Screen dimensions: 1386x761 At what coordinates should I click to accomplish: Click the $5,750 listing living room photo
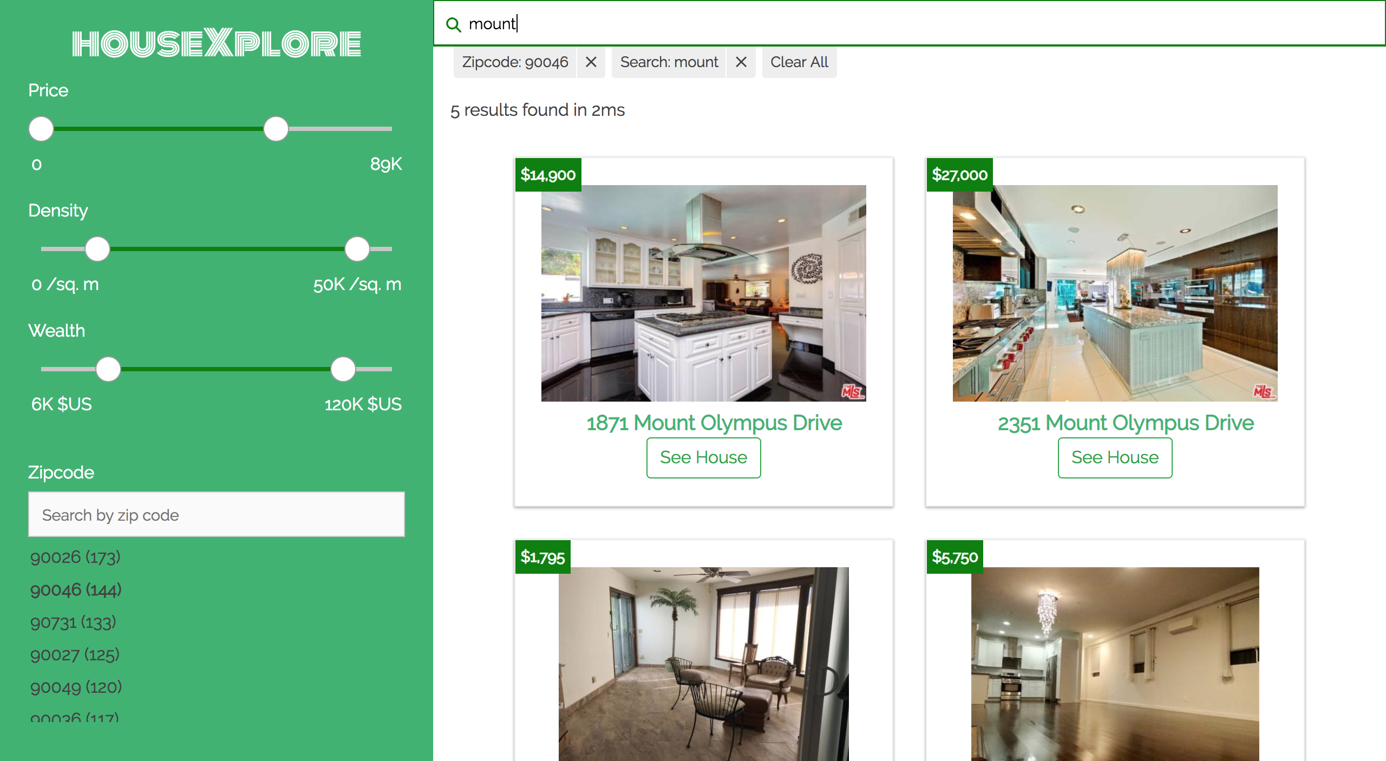click(1115, 664)
